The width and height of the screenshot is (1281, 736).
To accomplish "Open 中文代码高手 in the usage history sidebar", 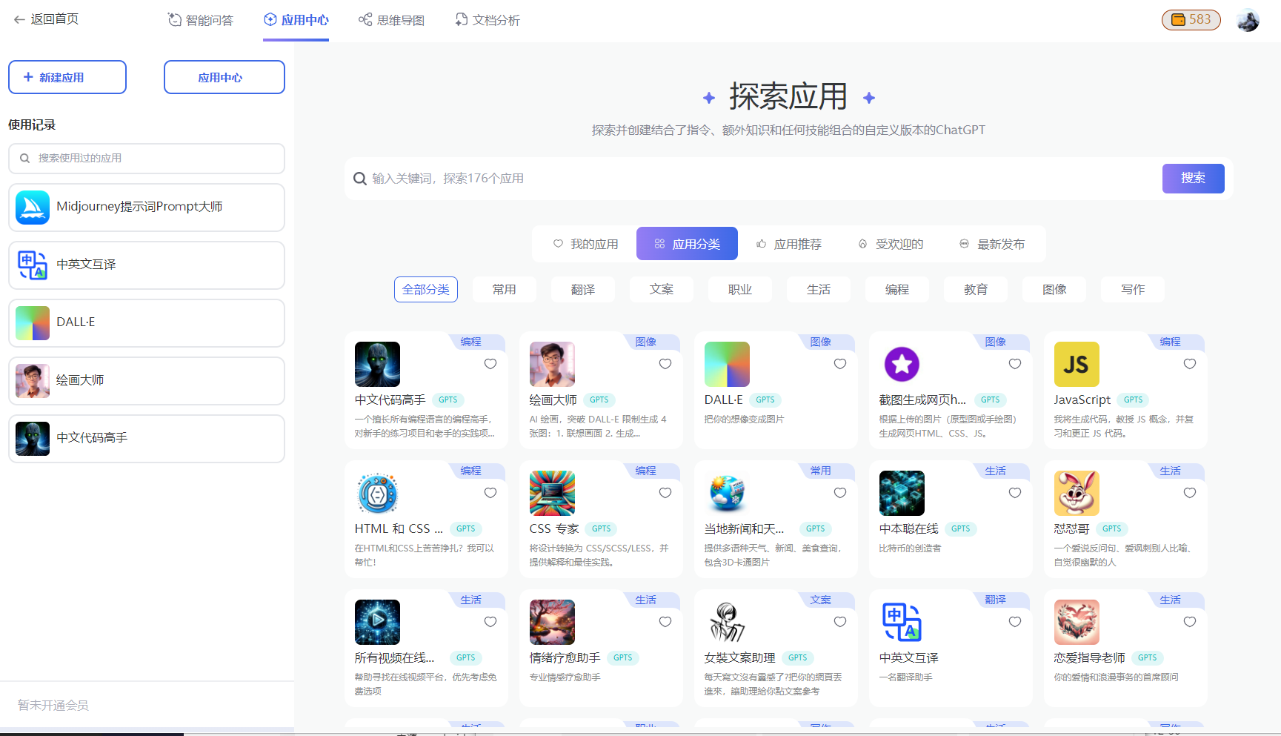I will click(147, 438).
